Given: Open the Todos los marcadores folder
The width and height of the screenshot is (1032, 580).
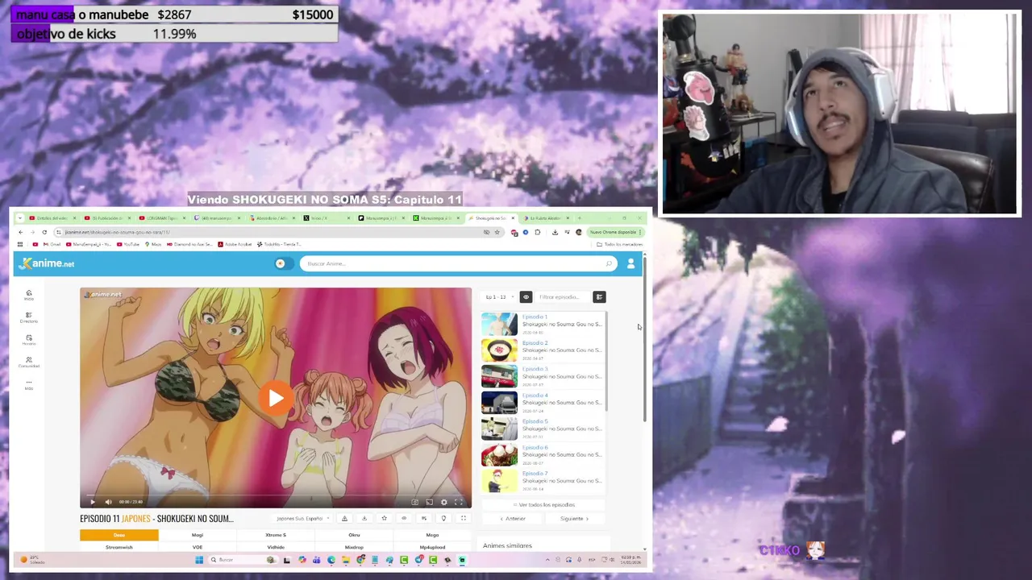Looking at the screenshot, I should 623,244.
